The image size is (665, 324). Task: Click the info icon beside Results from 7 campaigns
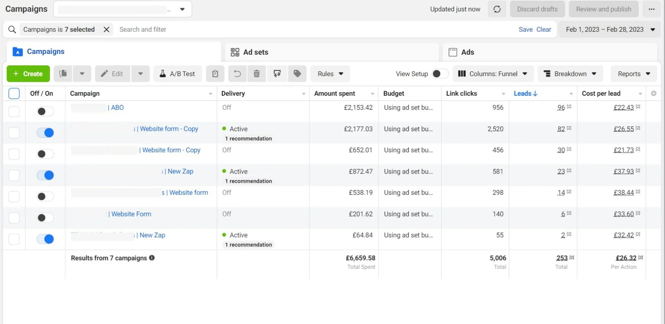click(x=152, y=258)
